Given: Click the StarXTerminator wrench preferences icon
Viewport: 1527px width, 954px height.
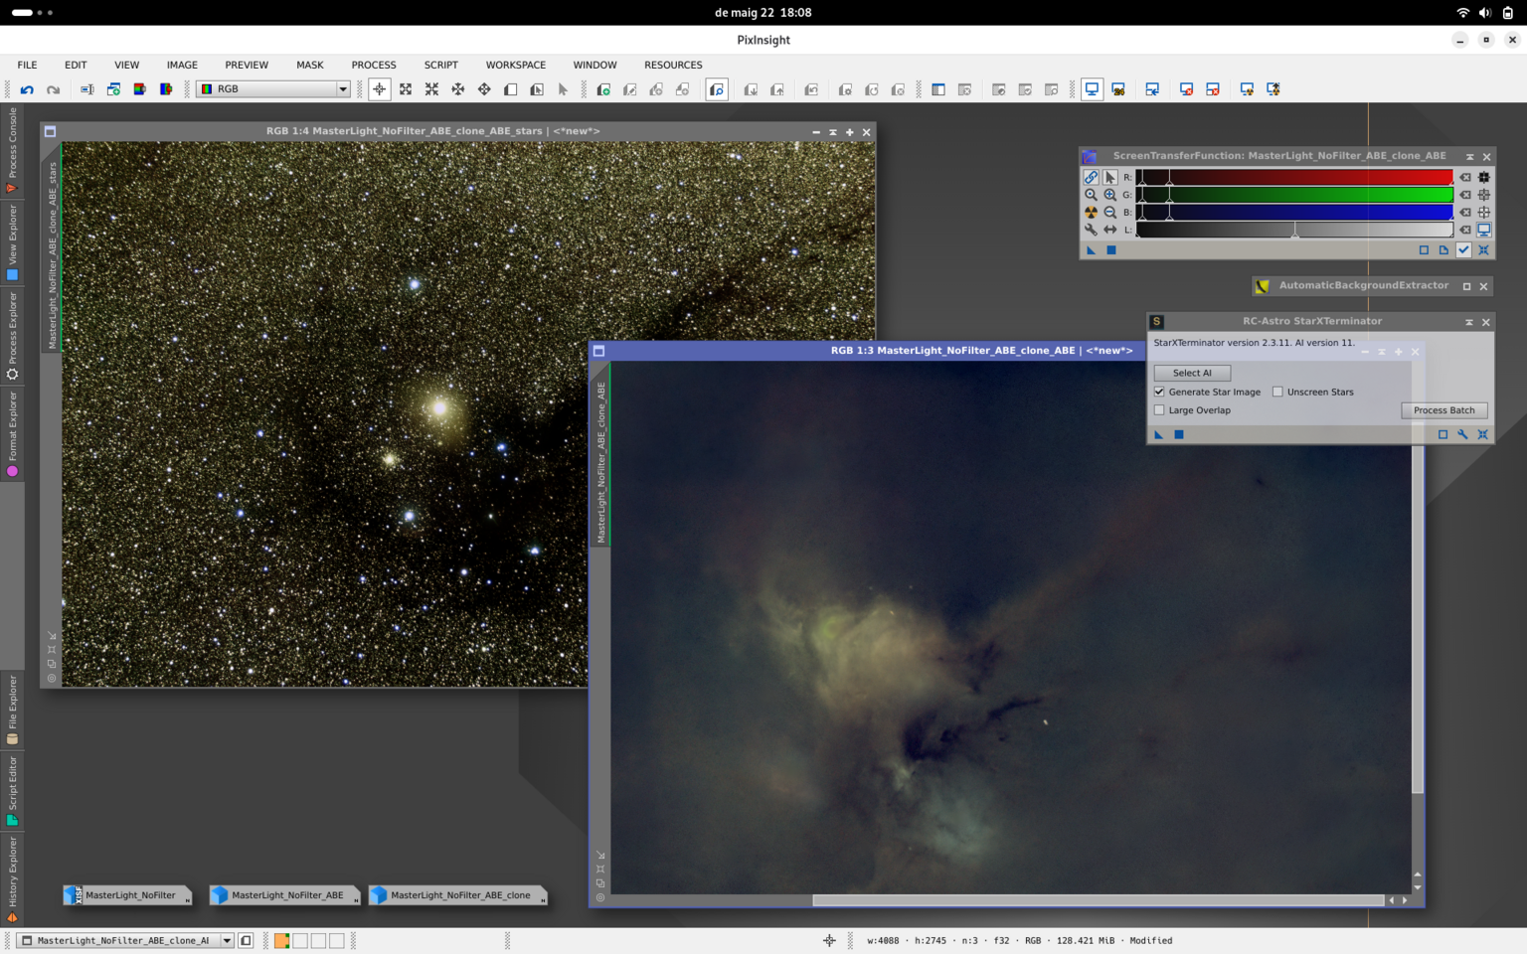Looking at the screenshot, I should point(1462,434).
